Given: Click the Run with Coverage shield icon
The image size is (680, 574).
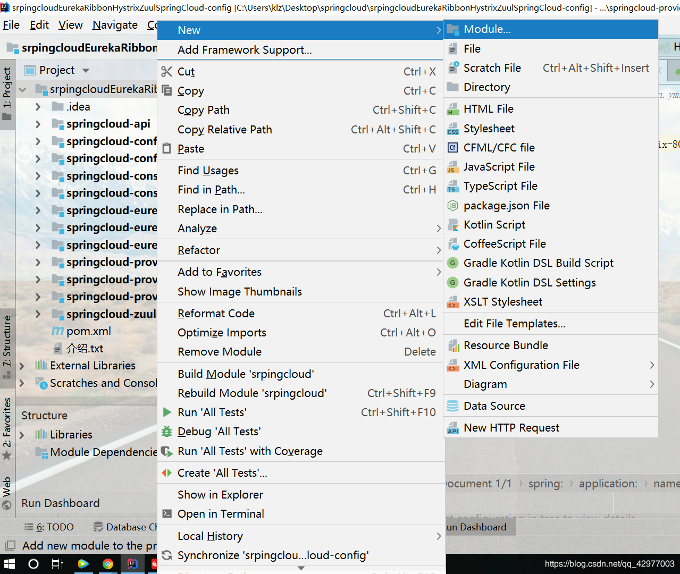Looking at the screenshot, I should click(167, 451).
